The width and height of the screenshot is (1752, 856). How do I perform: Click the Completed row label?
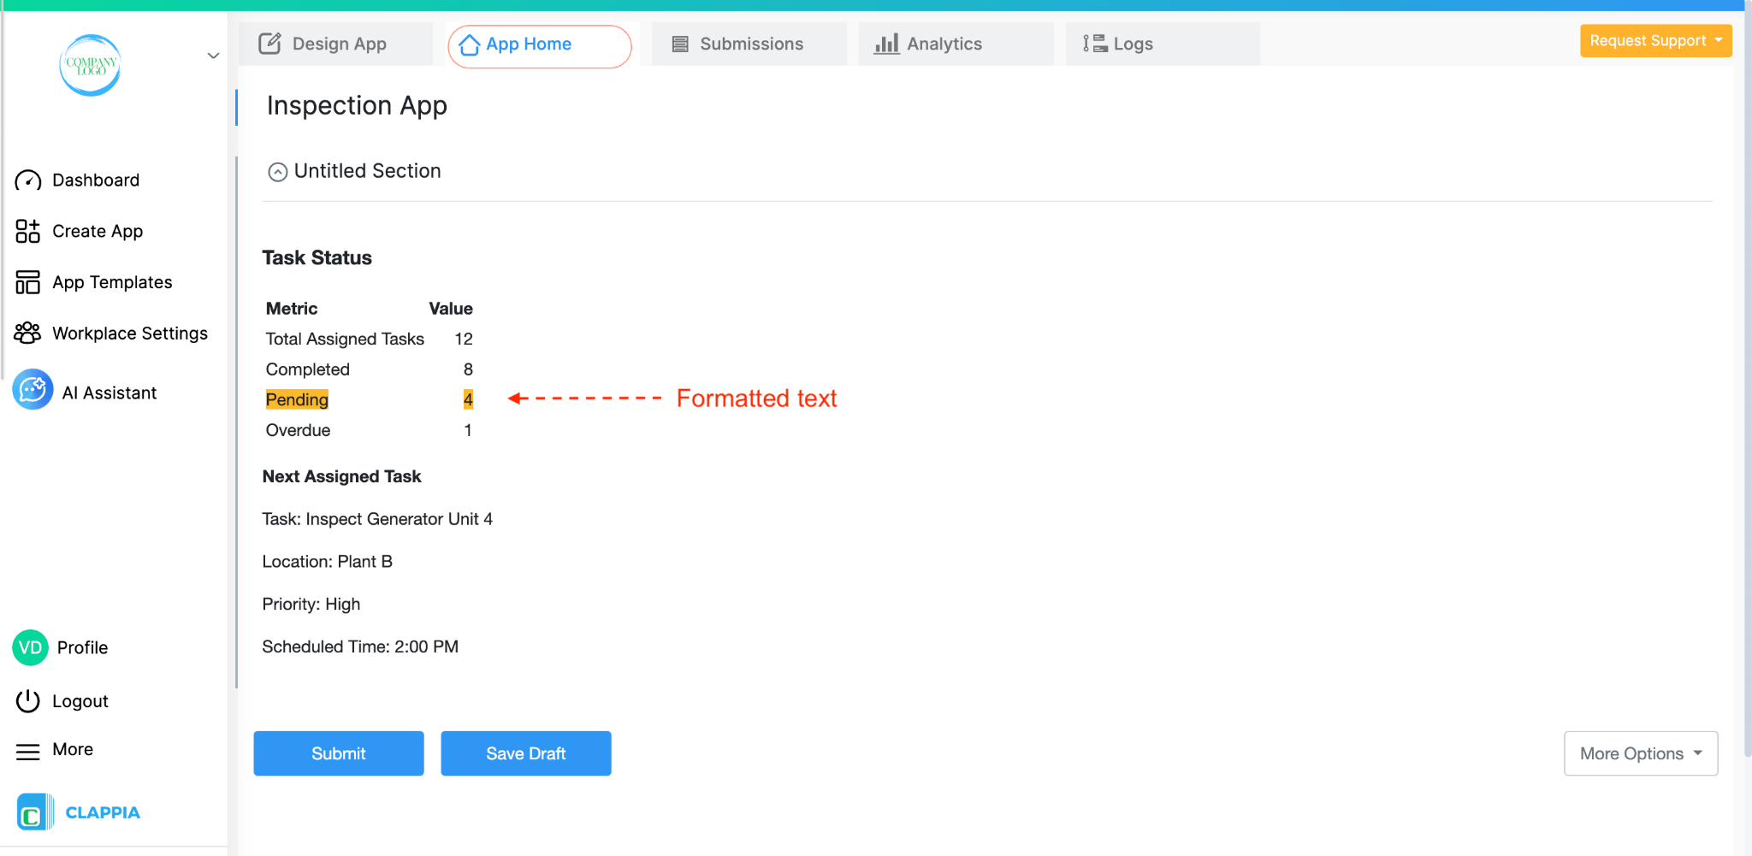click(x=307, y=369)
